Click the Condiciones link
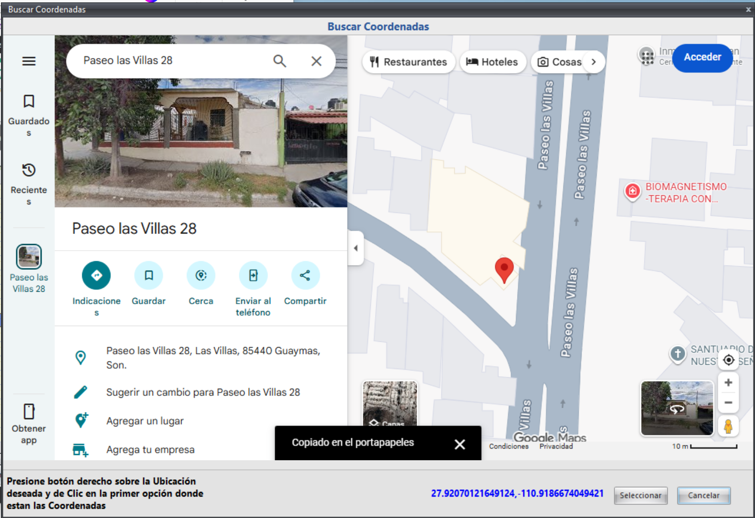The height and width of the screenshot is (518, 755). (508, 446)
